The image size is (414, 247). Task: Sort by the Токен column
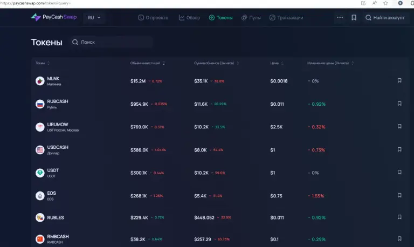43,63
